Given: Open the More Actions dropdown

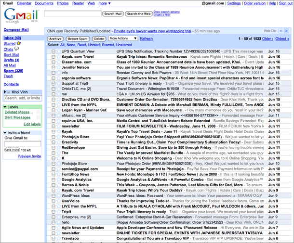Looking at the screenshot, I should coord(123,38).
